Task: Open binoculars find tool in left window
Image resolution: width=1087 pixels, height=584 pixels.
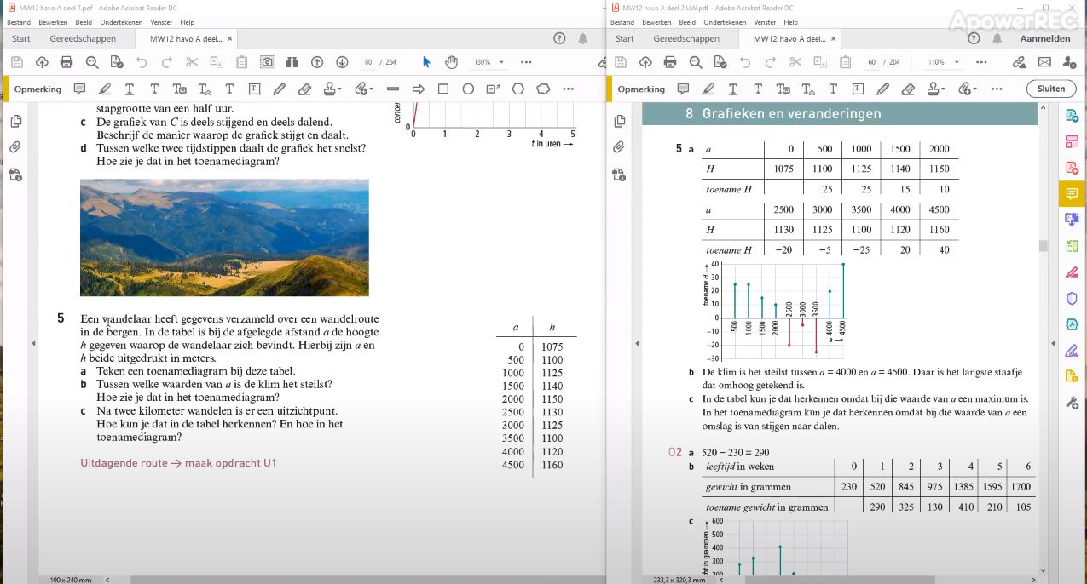Action: (292, 62)
